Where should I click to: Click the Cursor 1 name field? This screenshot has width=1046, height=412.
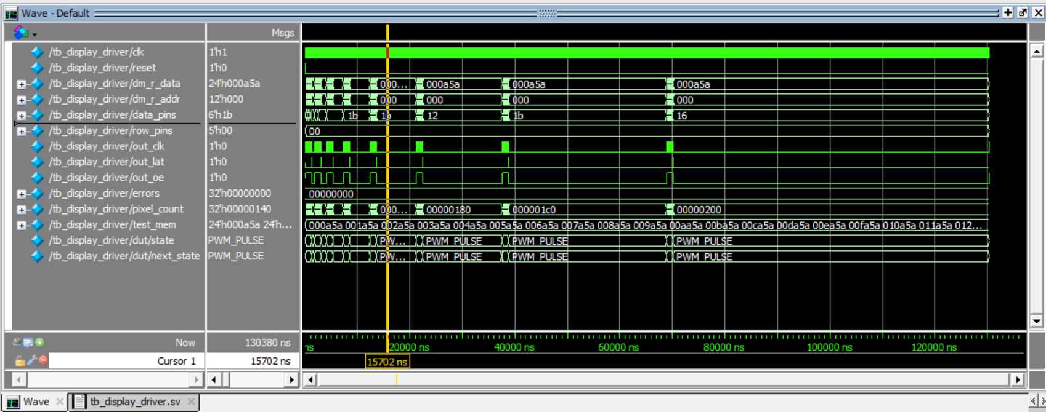coord(126,361)
